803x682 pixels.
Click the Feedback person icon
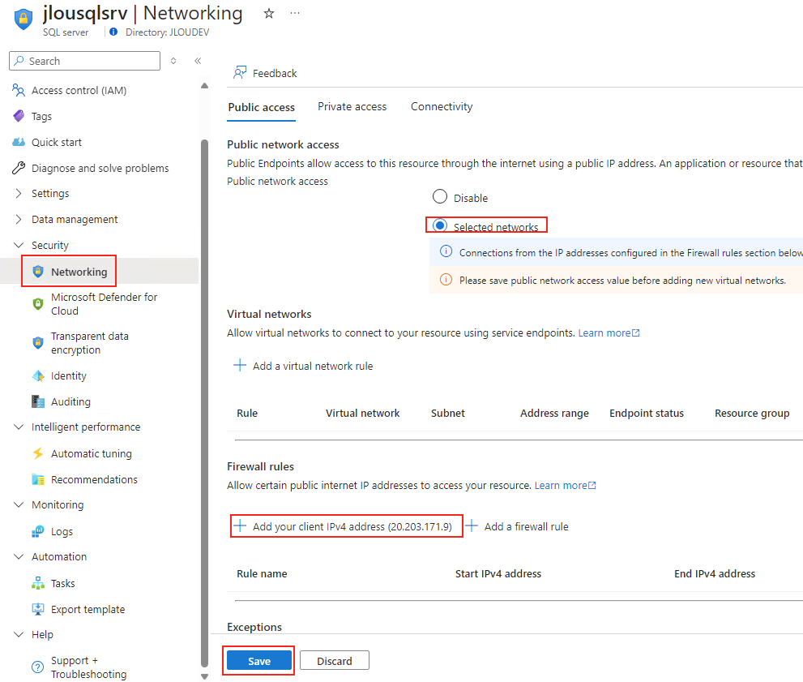240,73
